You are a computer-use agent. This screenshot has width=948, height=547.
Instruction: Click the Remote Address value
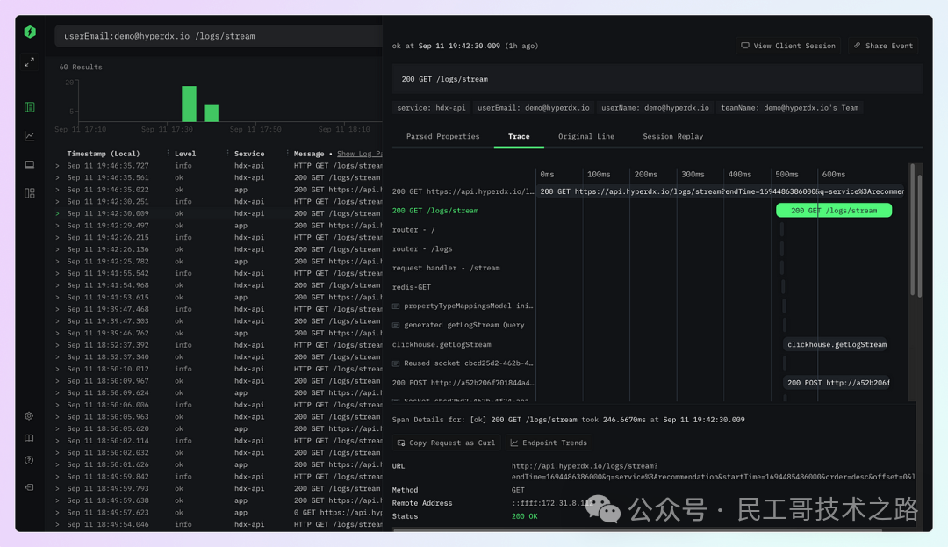(x=552, y=503)
